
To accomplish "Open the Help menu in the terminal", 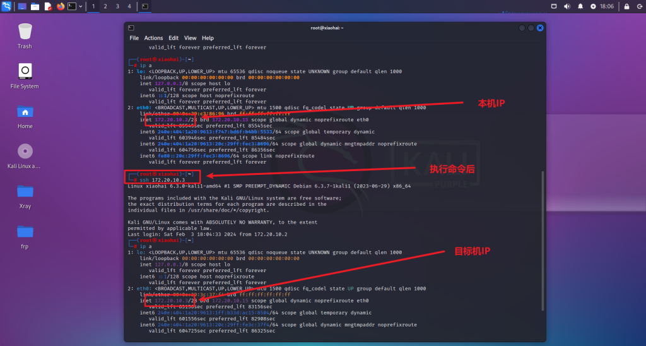I will [x=208, y=38].
